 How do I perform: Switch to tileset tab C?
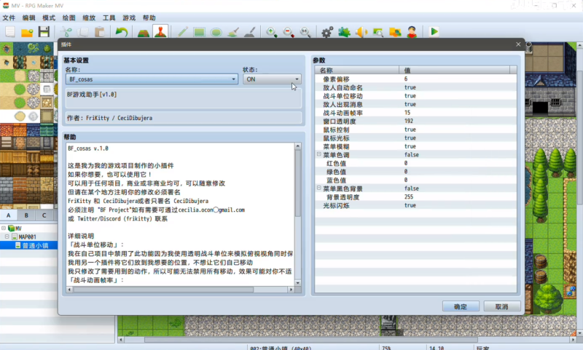tap(44, 215)
